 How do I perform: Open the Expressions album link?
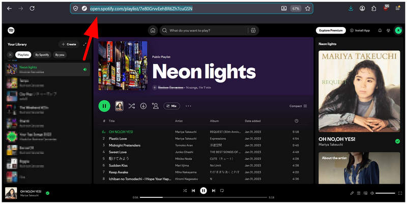pos(218,138)
